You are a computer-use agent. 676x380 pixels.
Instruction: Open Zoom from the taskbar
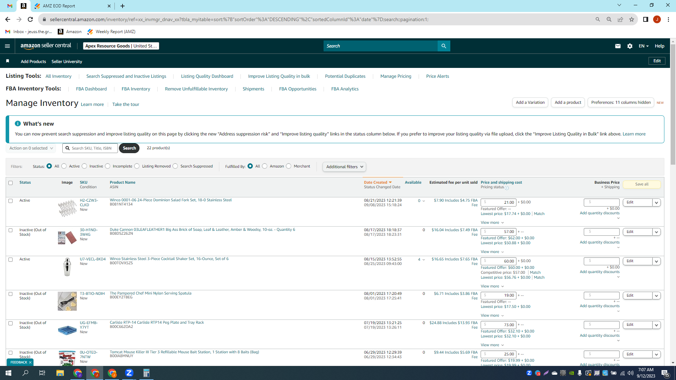pos(129,373)
